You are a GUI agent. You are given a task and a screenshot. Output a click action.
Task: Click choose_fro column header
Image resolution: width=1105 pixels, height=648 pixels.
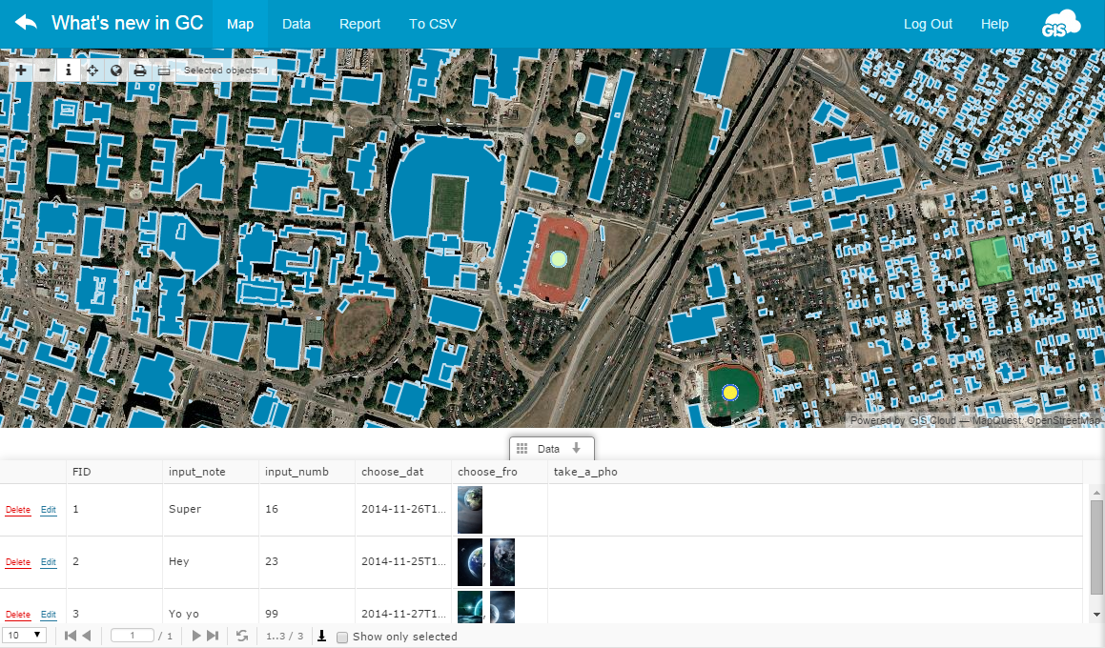(x=500, y=472)
